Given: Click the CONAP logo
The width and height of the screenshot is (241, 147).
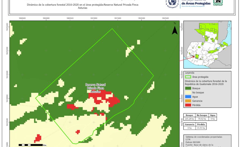Looking at the screenshot, I should [x=218, y=2].
